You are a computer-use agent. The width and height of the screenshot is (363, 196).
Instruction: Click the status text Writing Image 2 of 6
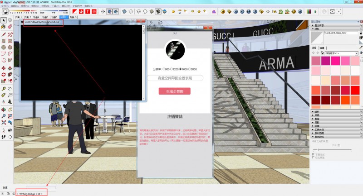31,194
